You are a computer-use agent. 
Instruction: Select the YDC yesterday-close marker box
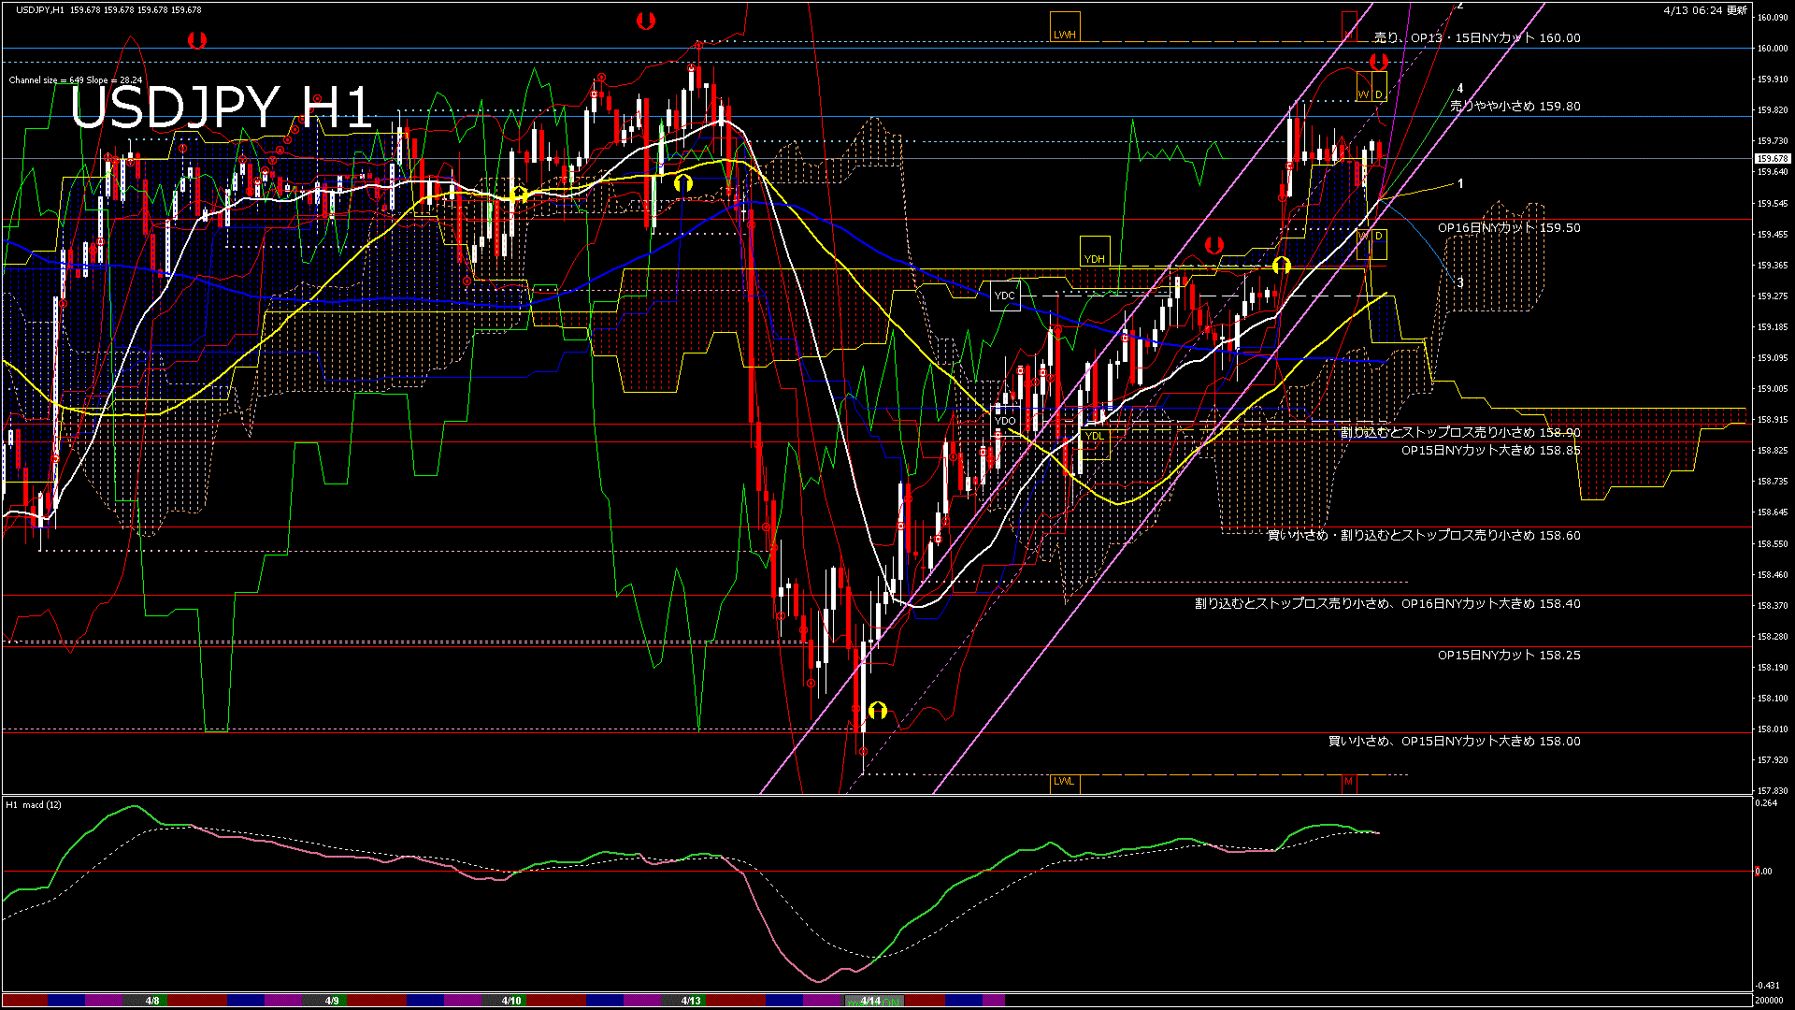tap(1005, 296)
